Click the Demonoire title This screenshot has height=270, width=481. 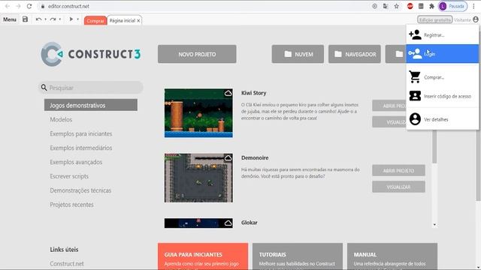(x=255, y=157)
